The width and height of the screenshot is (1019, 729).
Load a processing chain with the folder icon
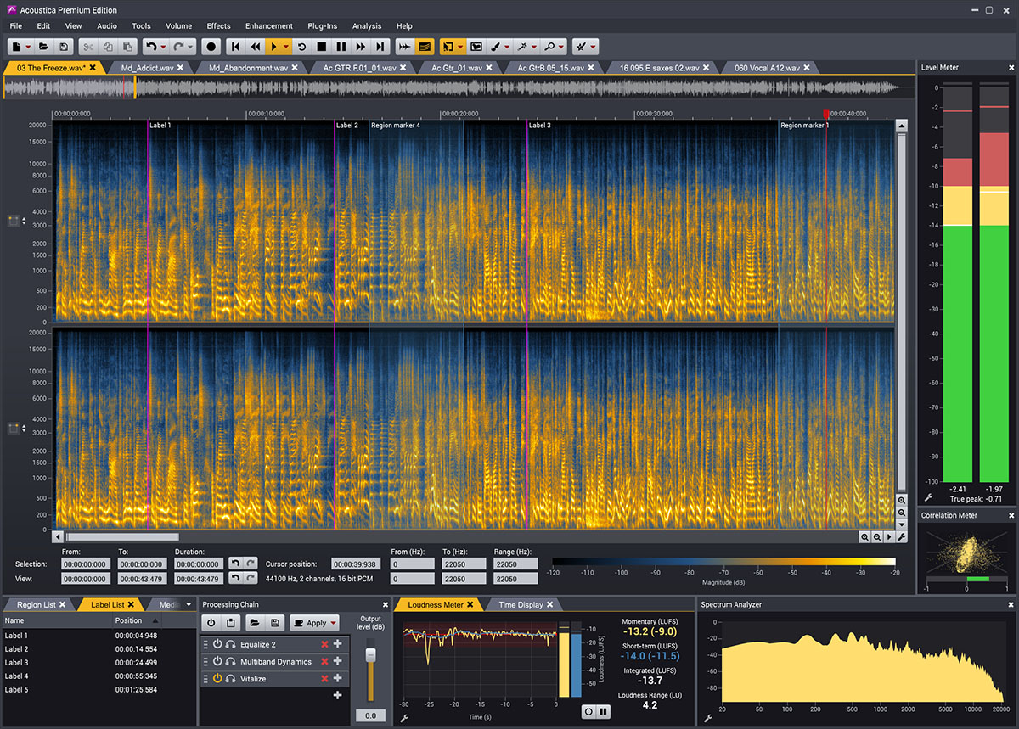pyautogui.click(x=253, y=623)
